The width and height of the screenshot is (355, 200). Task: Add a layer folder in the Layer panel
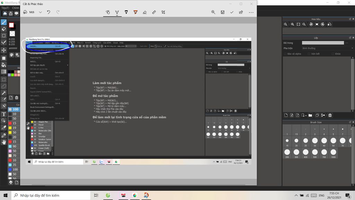310,115
